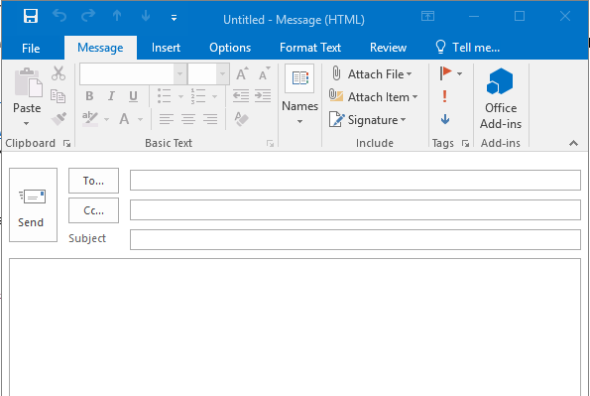Click the Save icon in title bar

(31, 16)
